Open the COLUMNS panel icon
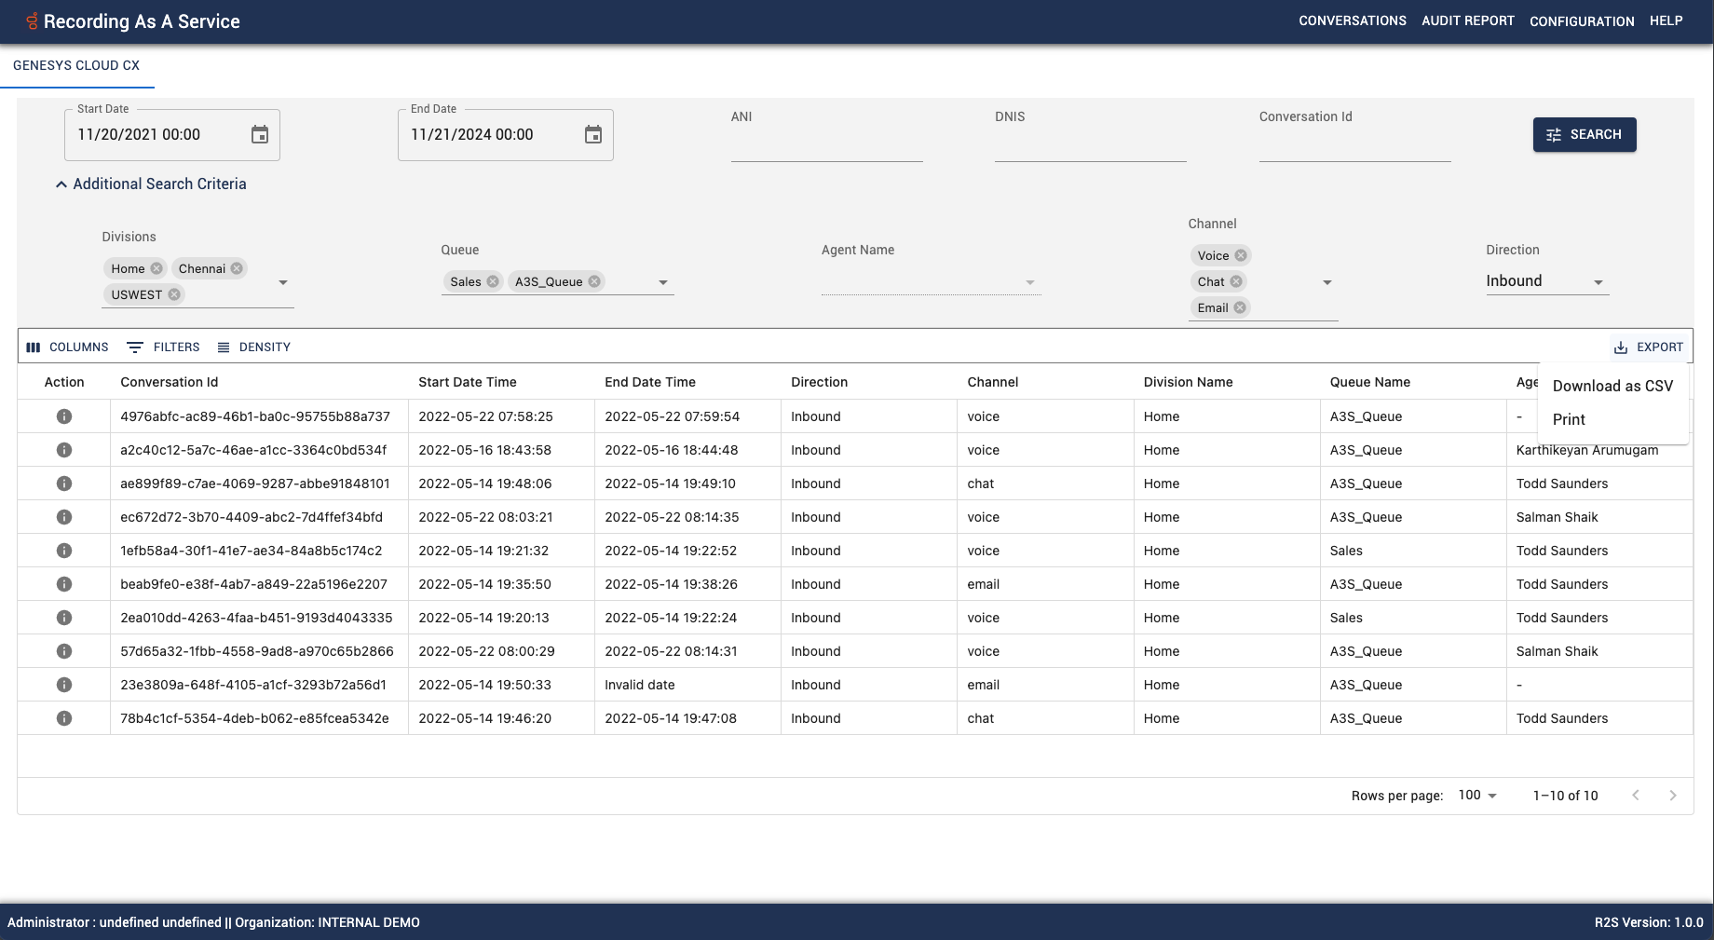 pyautogui.click(x=34, y=347)
